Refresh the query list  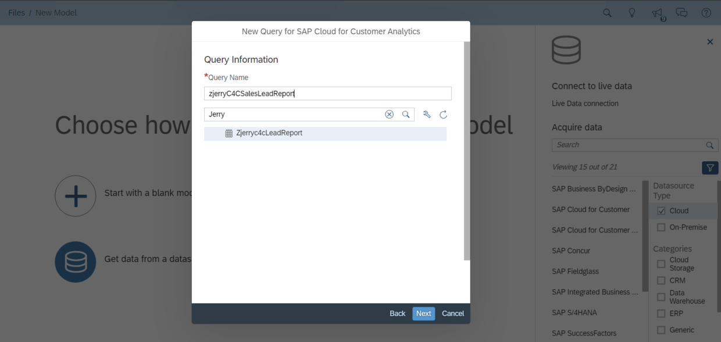click(x=444, y=115)
